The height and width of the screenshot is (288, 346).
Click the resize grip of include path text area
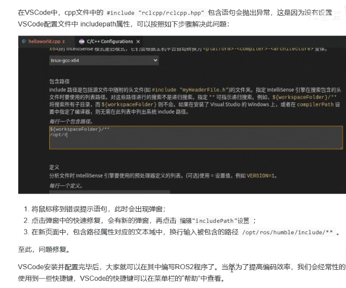(x=341, y=147)
